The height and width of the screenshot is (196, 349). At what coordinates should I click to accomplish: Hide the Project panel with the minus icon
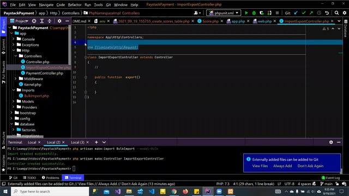coord(67,21)
